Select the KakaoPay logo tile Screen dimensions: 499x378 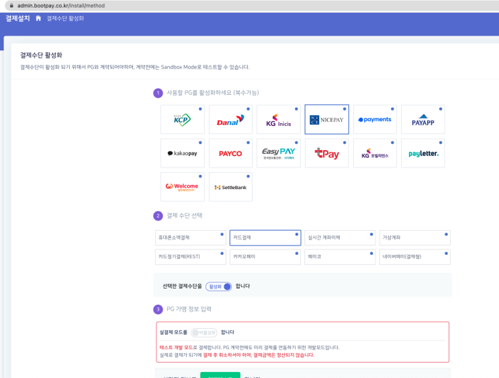tap(182, 153)
